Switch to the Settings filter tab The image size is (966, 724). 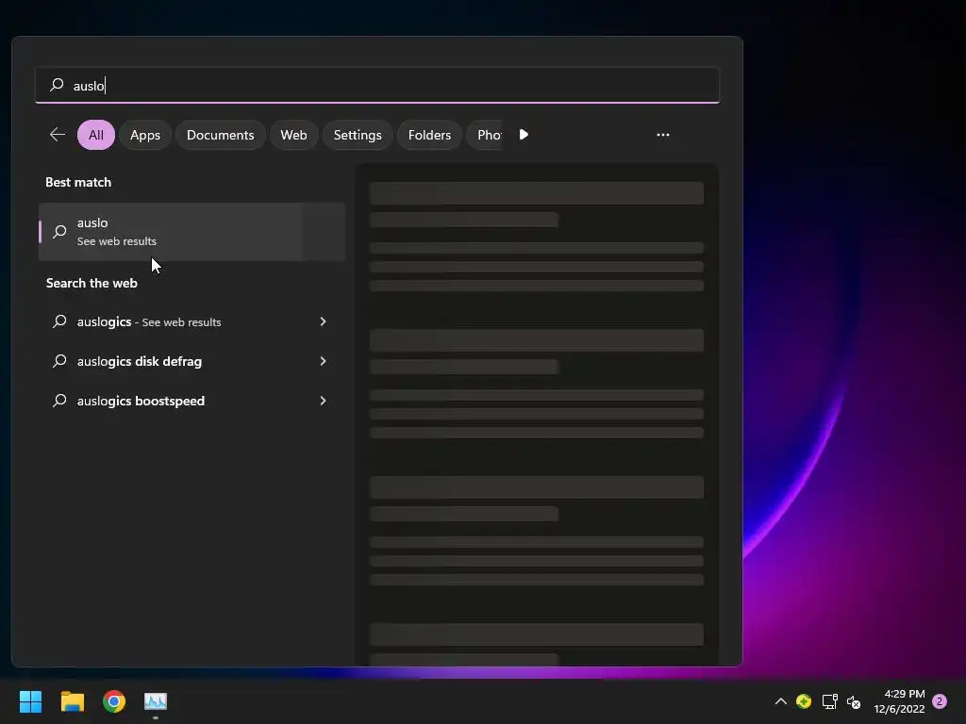coord(358,135)
